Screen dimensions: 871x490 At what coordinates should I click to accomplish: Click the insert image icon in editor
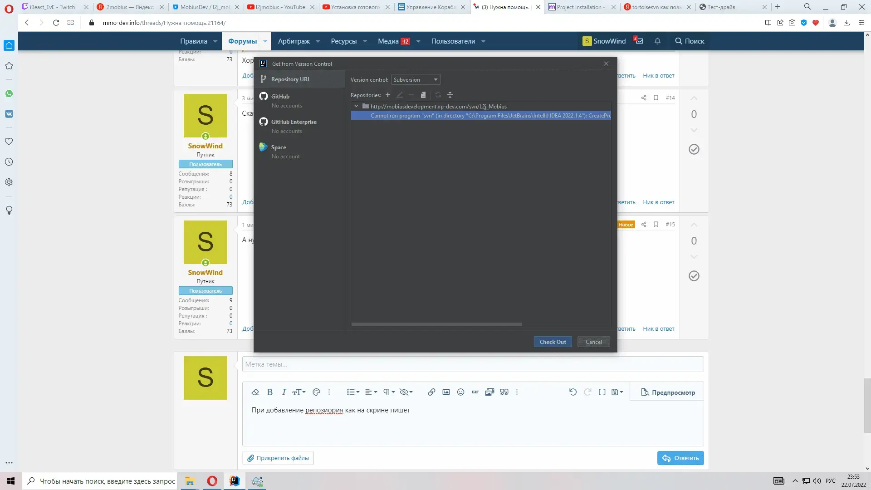[x=446, y=392]
